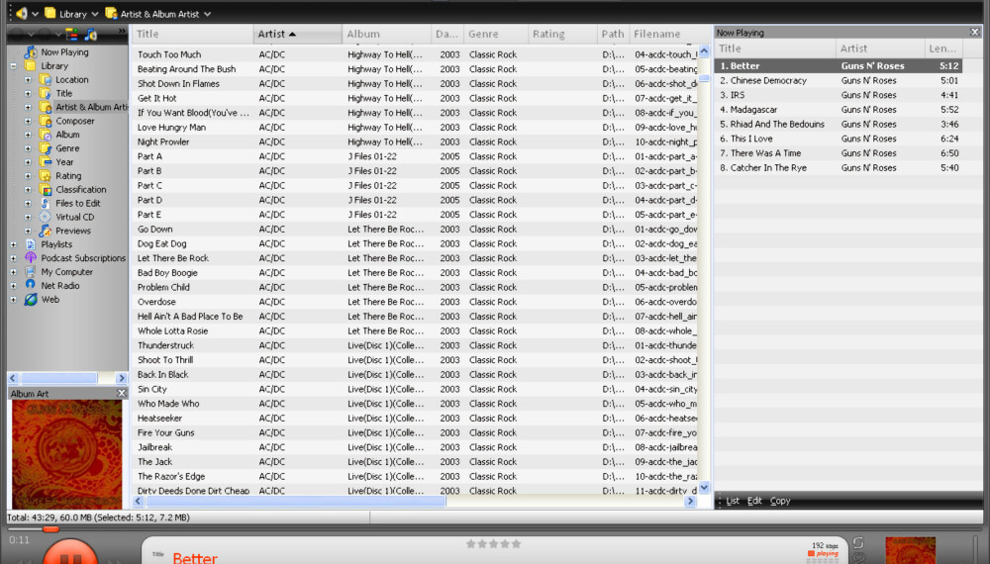Click the Files to Edit icon
This screenshot has height=564, width=990.
click(x=46, y=203)
